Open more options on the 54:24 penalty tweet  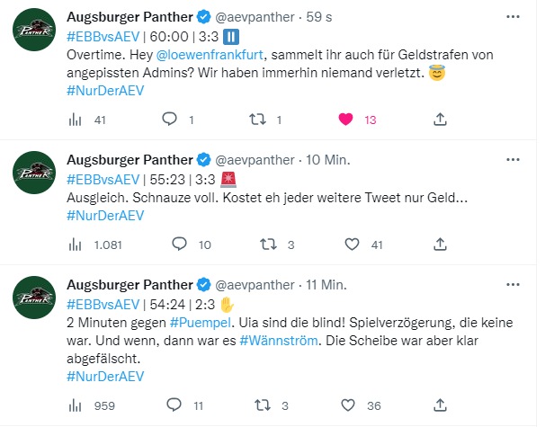[x=513, y=285]
